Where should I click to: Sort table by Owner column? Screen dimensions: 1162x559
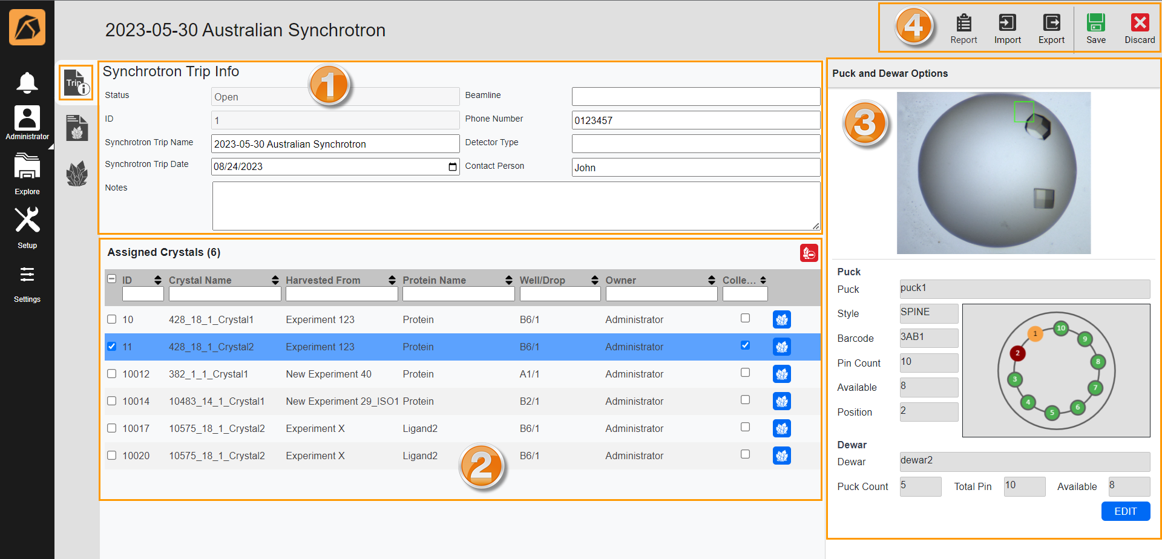[x=711, y=280]
